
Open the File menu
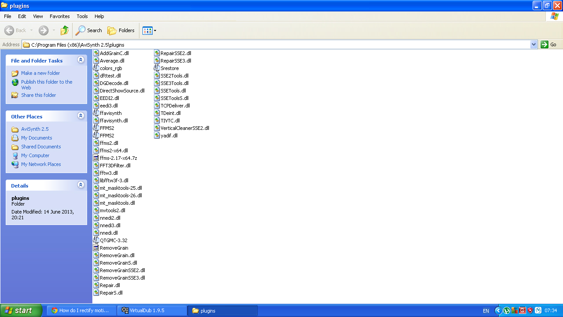click(x=7, y=16)
